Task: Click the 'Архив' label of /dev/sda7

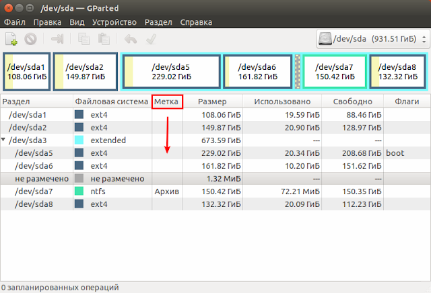Action: [x=166, y=192]
